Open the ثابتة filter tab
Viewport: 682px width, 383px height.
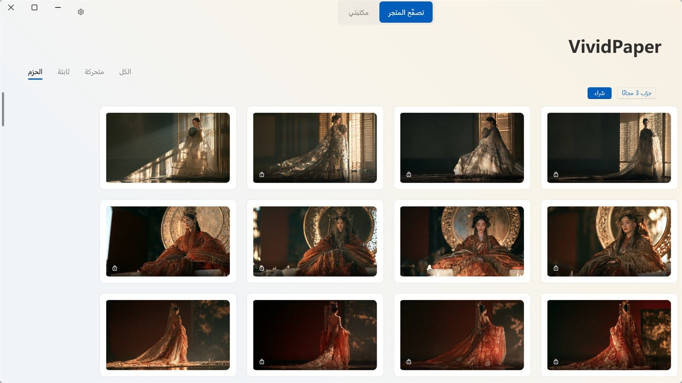[64, 72]
